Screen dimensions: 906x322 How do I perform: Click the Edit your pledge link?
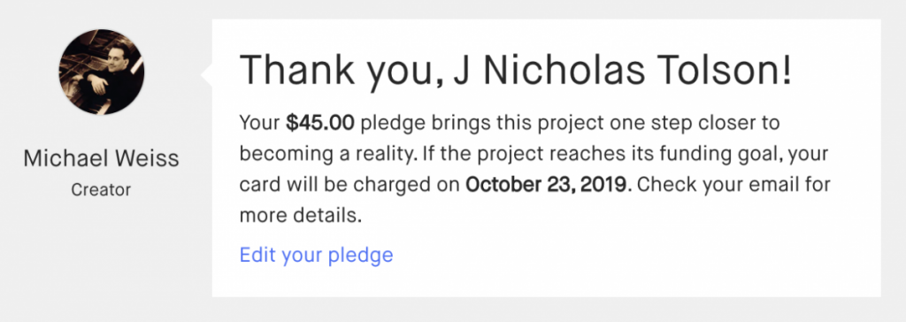click(316, 255)
